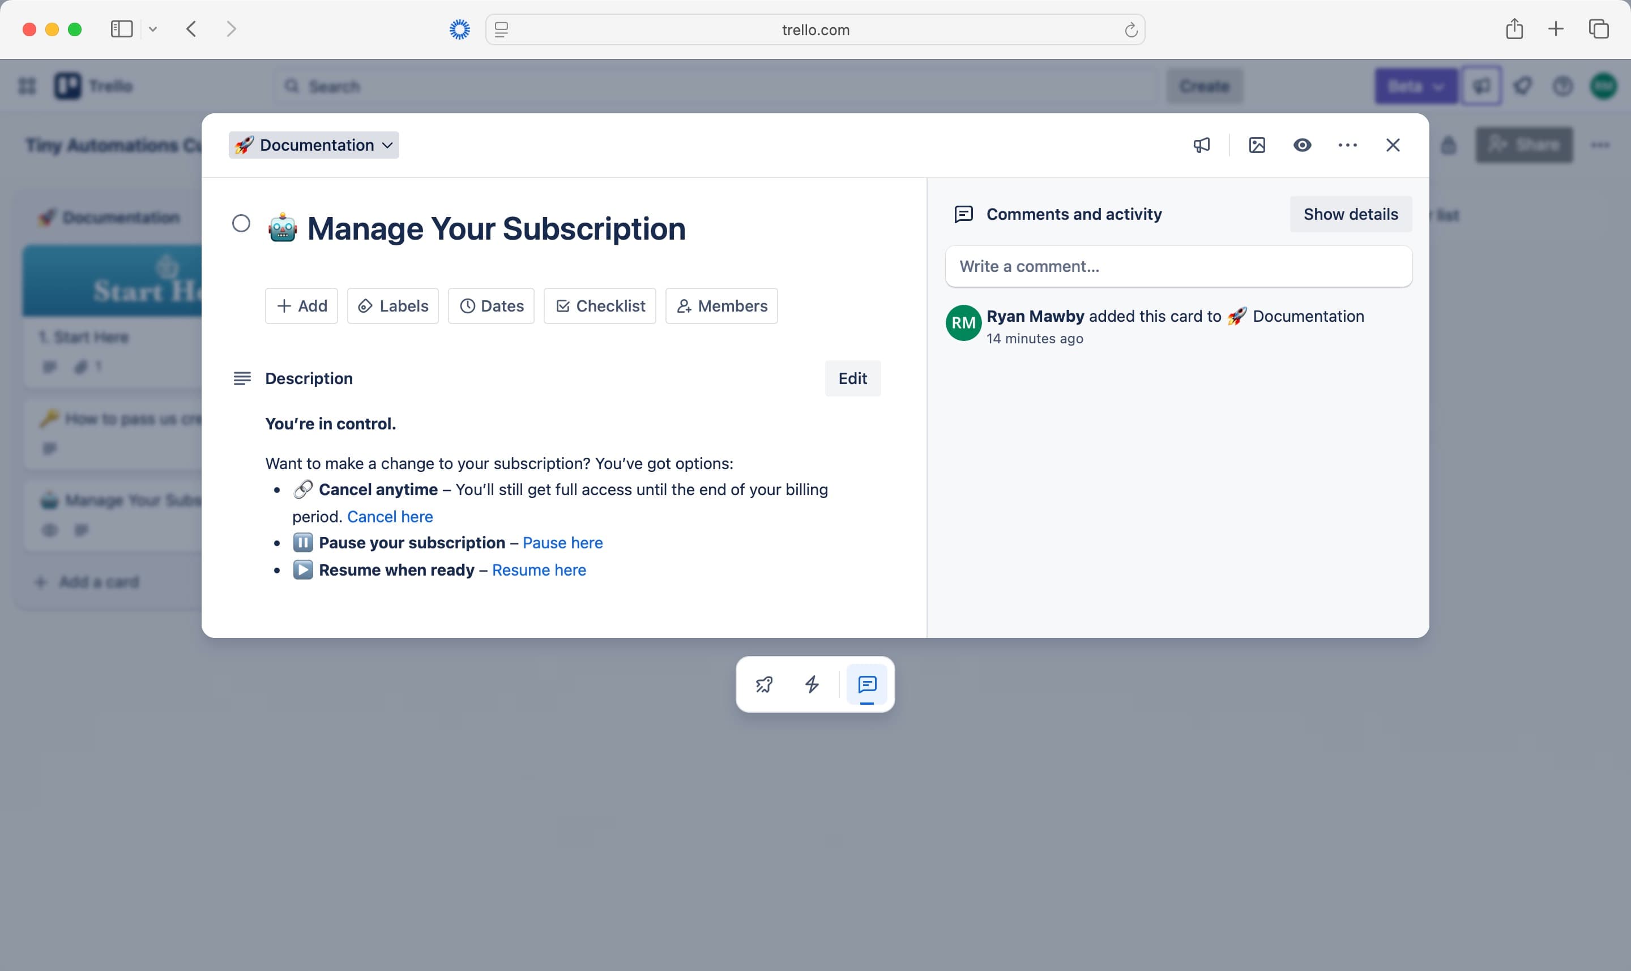Open the card cover image icon
This screenshot has width=1631, height=971.
tap(1257, 145)
